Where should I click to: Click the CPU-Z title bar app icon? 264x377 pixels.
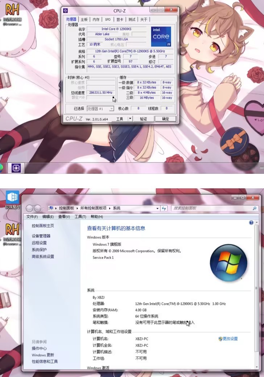65,11
